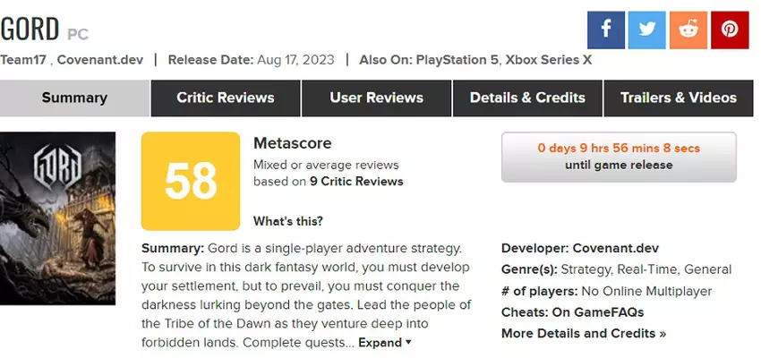Open More Details and Credits link
This screenshot has height=358, width=761.
tap(584, 333)
